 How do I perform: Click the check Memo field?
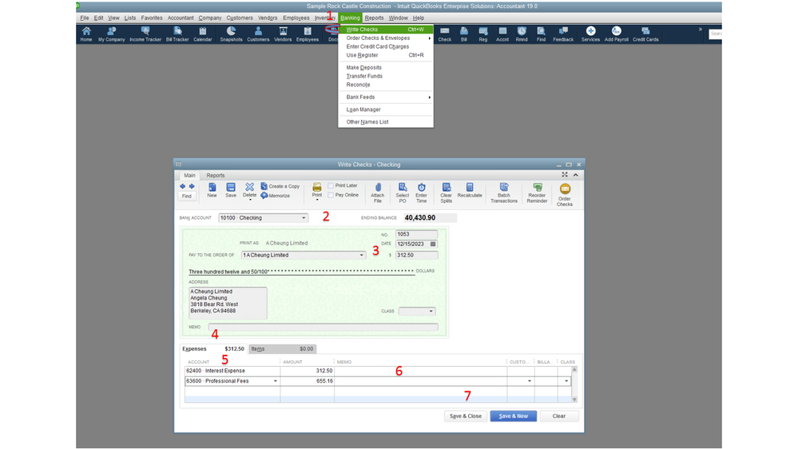(x=323, y=327)
